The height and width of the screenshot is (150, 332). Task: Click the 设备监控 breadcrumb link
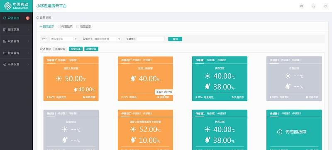tap(45, 17)
